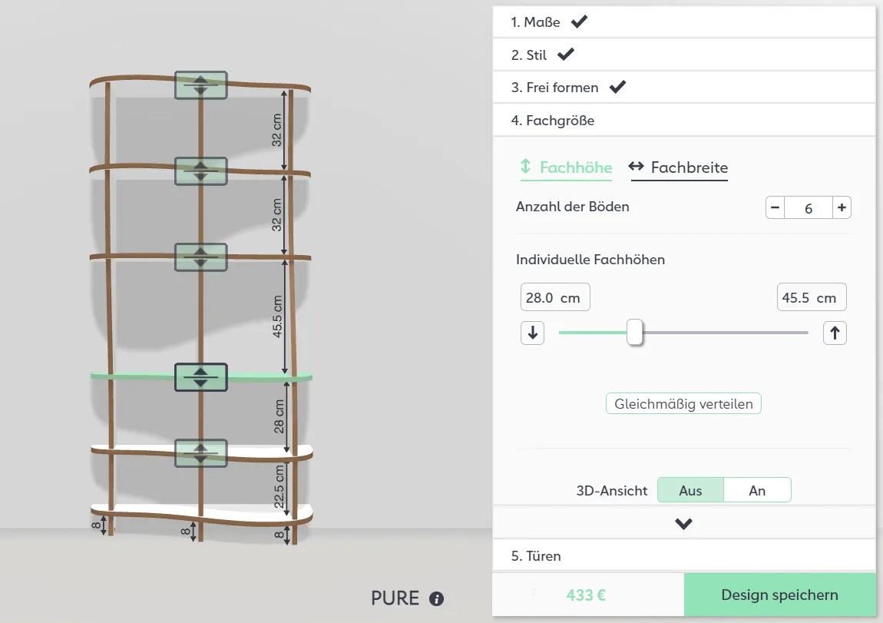Click Design speichern button
This screenshot has height=623, width=883.
click(x=780, y=595)
